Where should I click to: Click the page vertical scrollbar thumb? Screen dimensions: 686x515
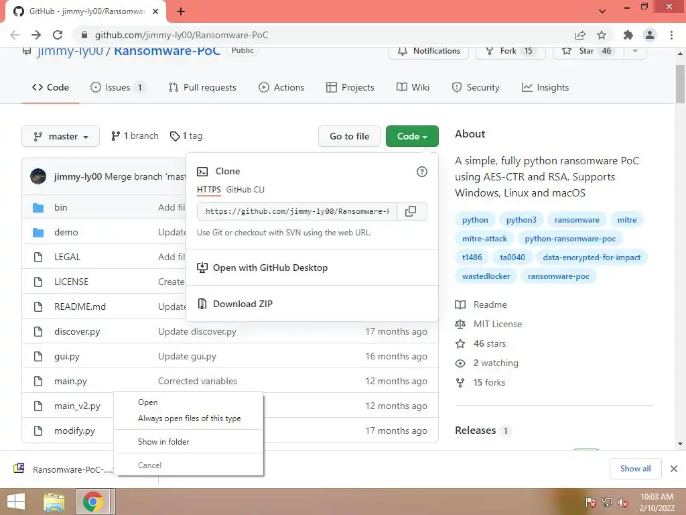click(680, 84)
